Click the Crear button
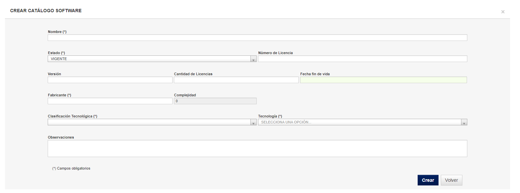This screenshot has width=520, height=193. 428,180
